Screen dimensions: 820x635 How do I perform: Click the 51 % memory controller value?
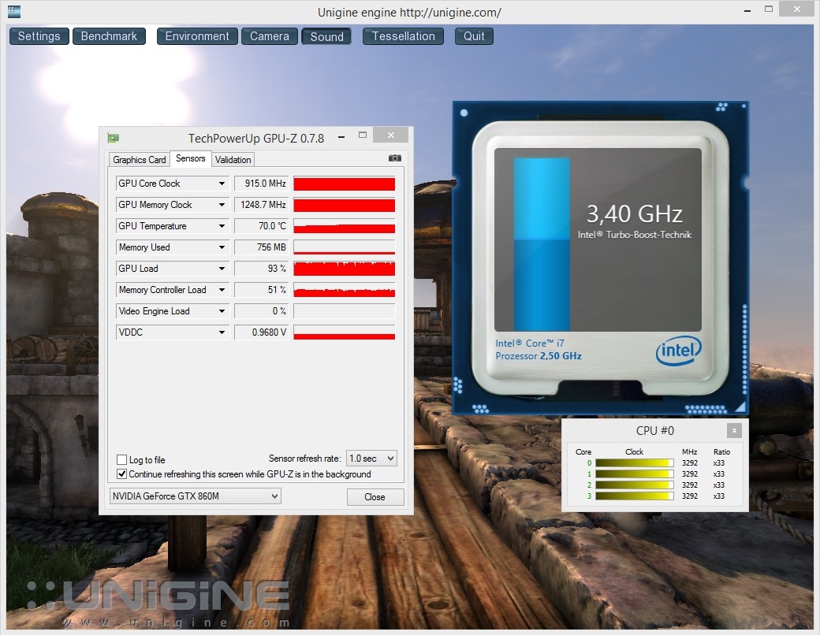(261, 290)
